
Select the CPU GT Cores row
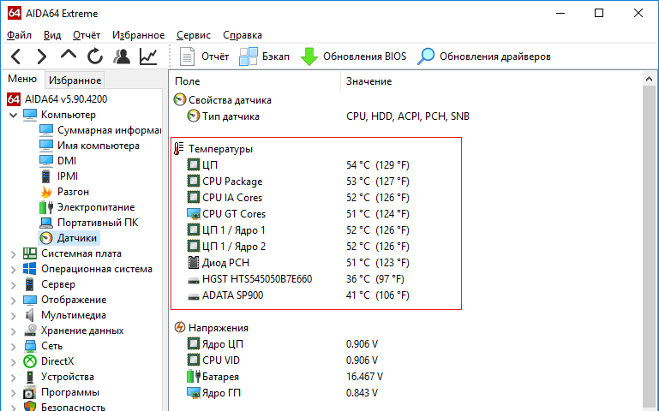298,214
